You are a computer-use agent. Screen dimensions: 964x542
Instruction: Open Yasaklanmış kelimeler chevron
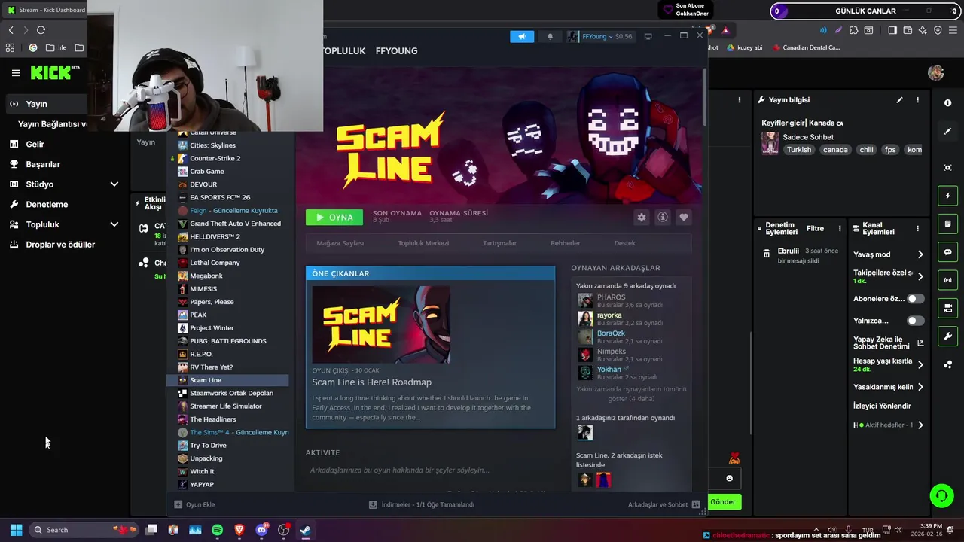click(x=920, y=387)
